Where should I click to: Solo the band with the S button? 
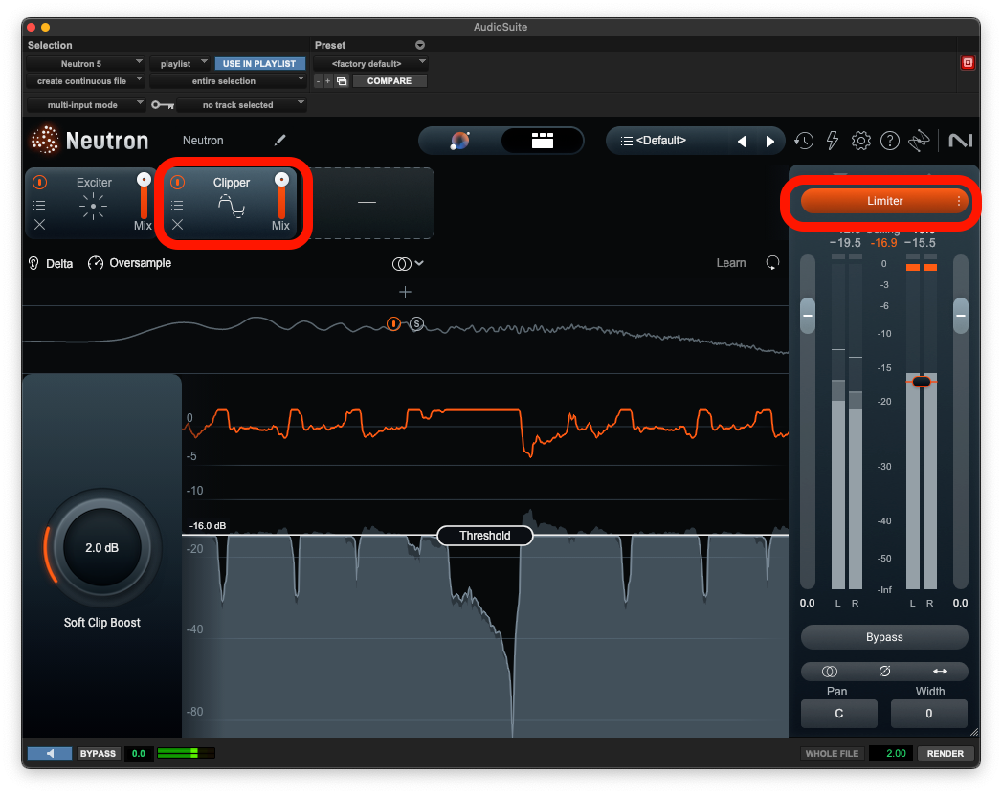click(416, 324)
